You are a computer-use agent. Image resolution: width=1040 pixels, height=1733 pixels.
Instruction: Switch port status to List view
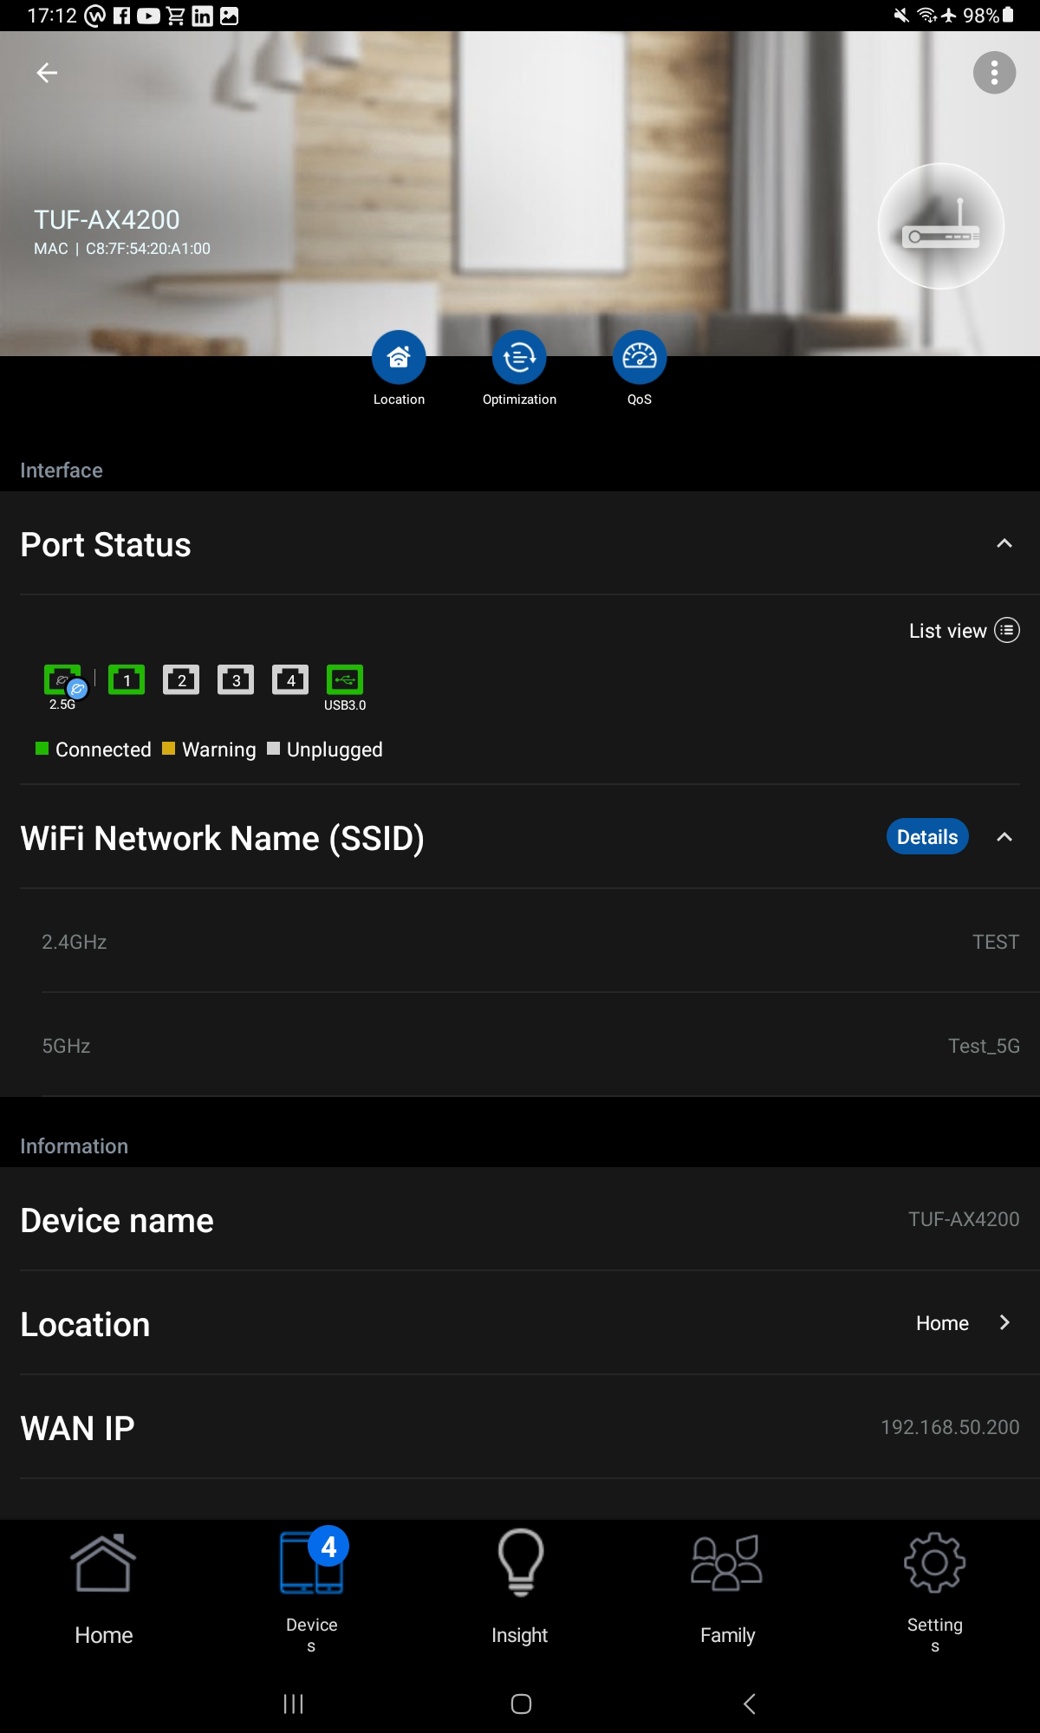point(963,631)
